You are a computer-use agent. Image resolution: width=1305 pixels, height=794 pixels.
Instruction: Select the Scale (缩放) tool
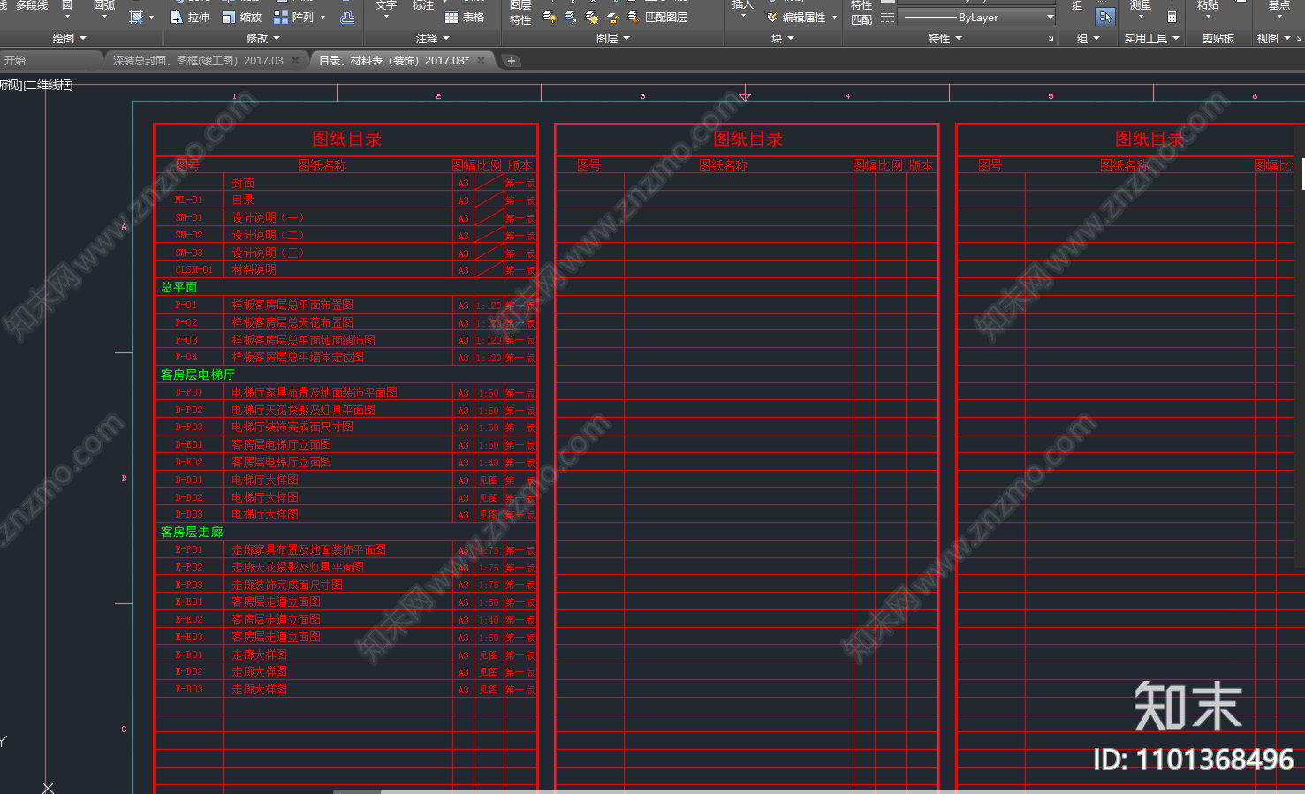point(242,17)
